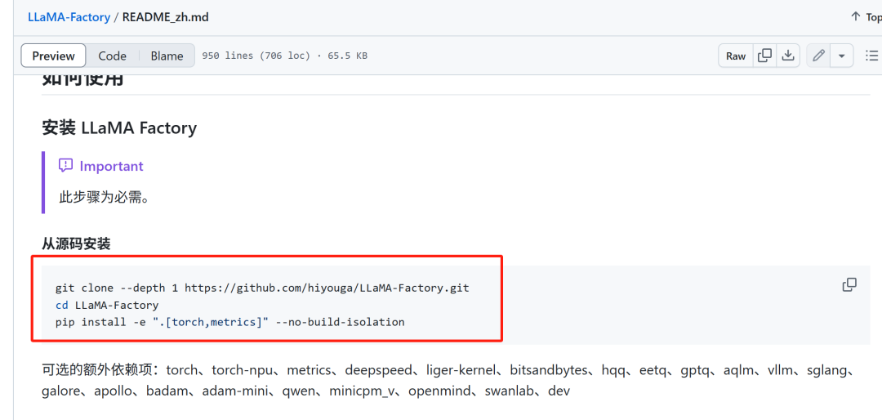Screen dimensions: 882x420
Task: Click the 950 lines file info text
Action: [285, 56]
